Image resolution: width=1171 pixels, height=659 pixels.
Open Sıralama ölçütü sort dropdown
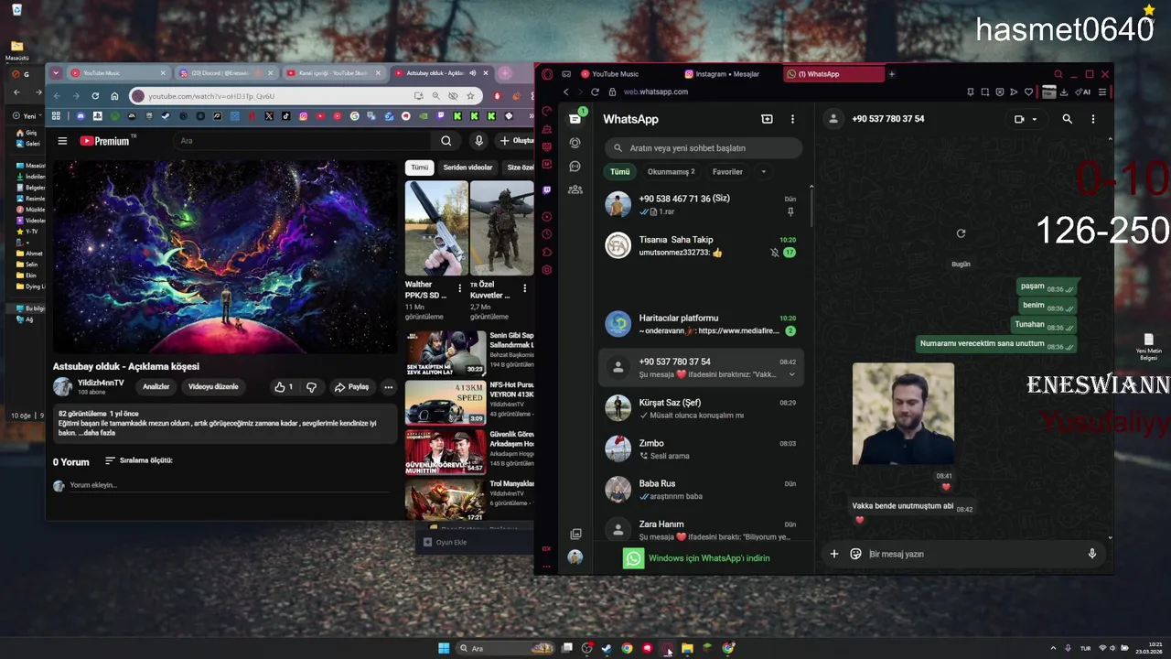(x=138, y=460)
